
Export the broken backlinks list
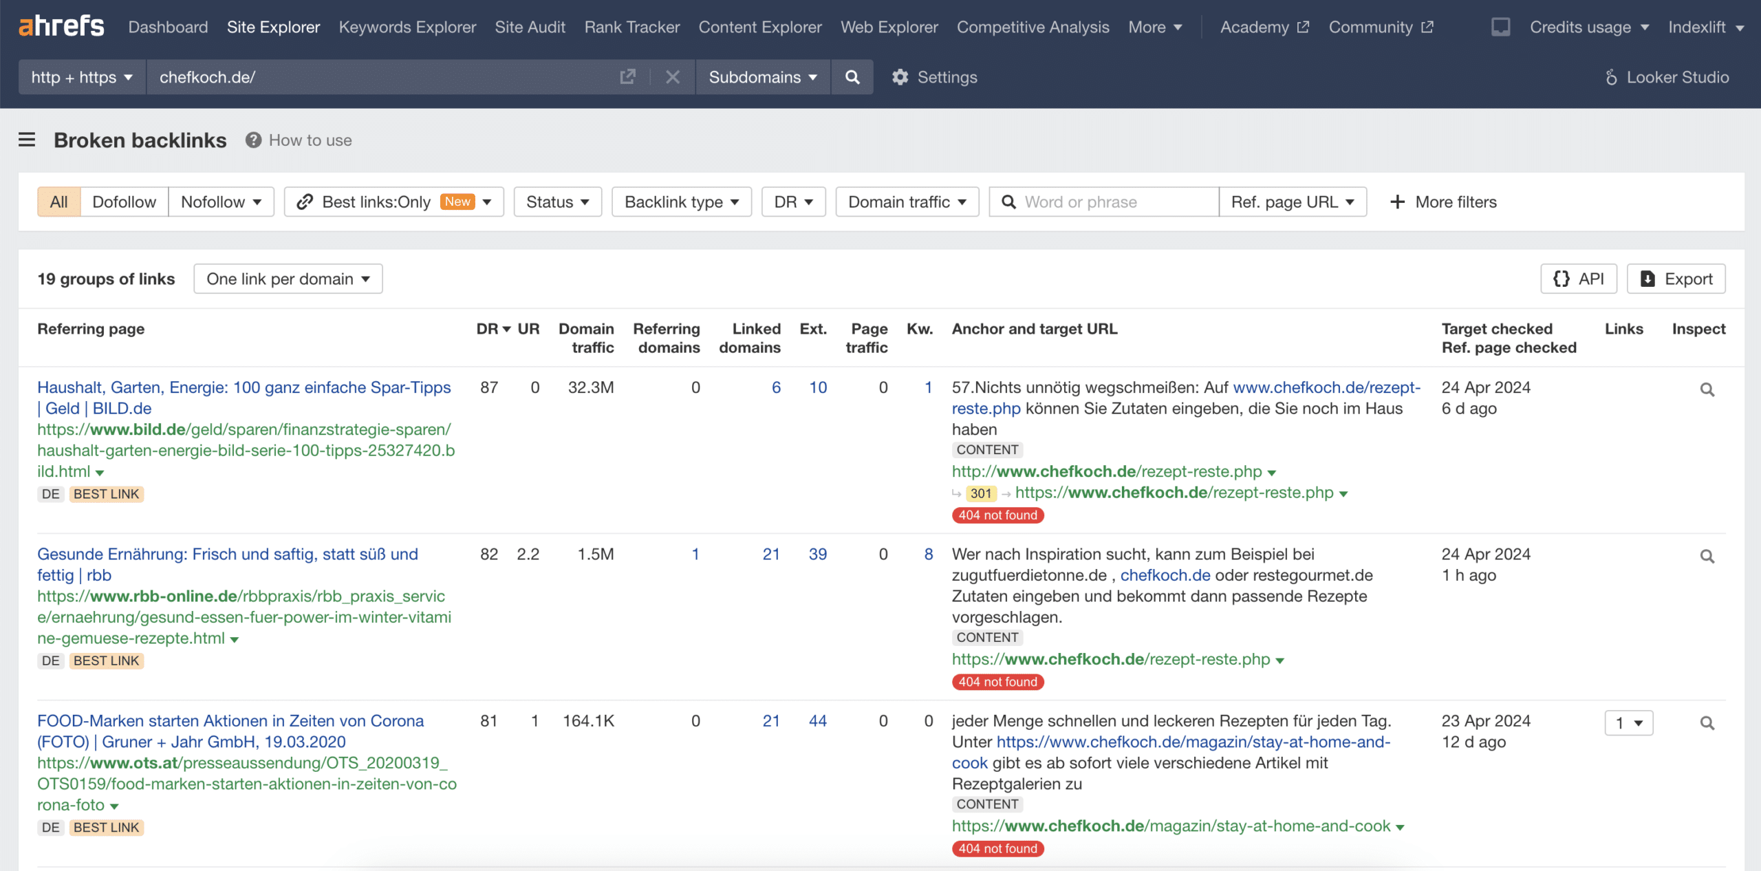point(1676,279)
